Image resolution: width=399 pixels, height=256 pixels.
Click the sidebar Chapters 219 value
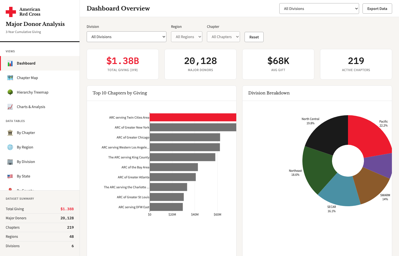70,228
